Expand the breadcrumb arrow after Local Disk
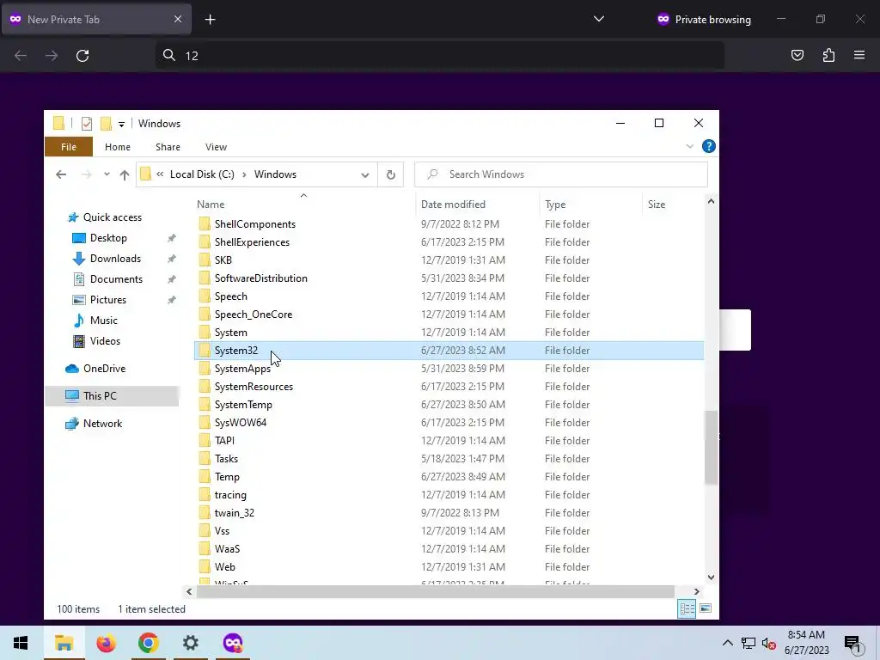 245,174
